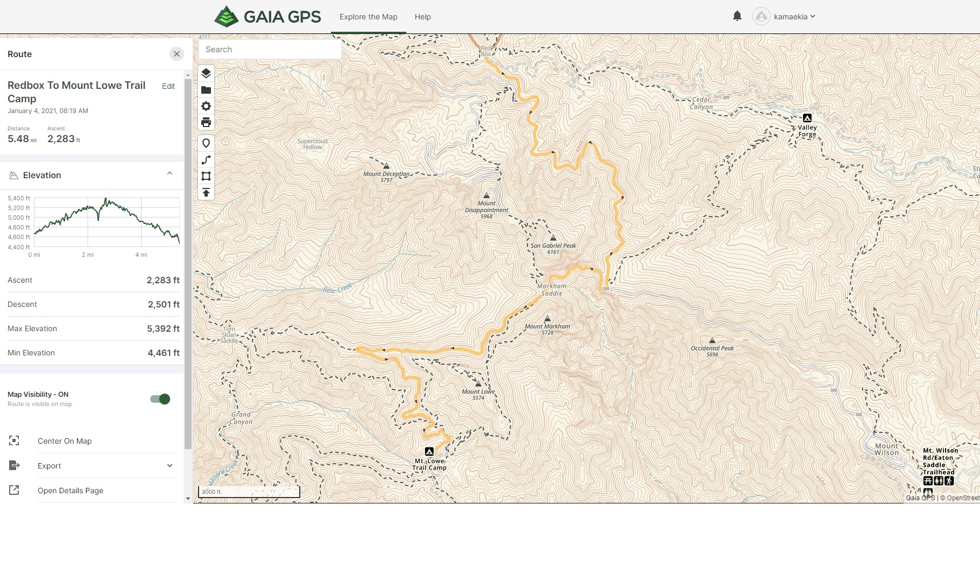Open the saved items folder icon
The height and width of the screenshot is (567, 980).
pos(206,90)
